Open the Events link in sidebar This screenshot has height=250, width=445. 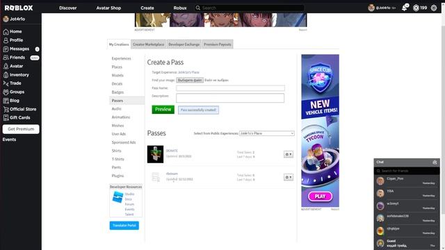[9, 140]
